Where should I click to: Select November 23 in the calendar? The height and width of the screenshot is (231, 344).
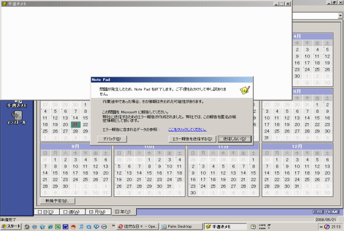[x=193, y=186]
